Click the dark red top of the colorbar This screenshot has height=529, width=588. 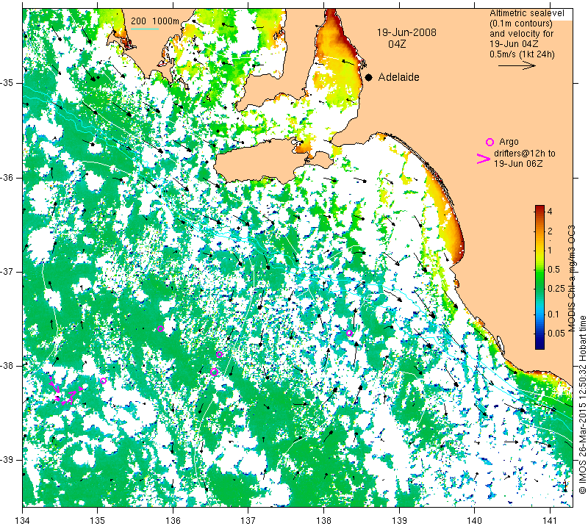click(539, 207)
